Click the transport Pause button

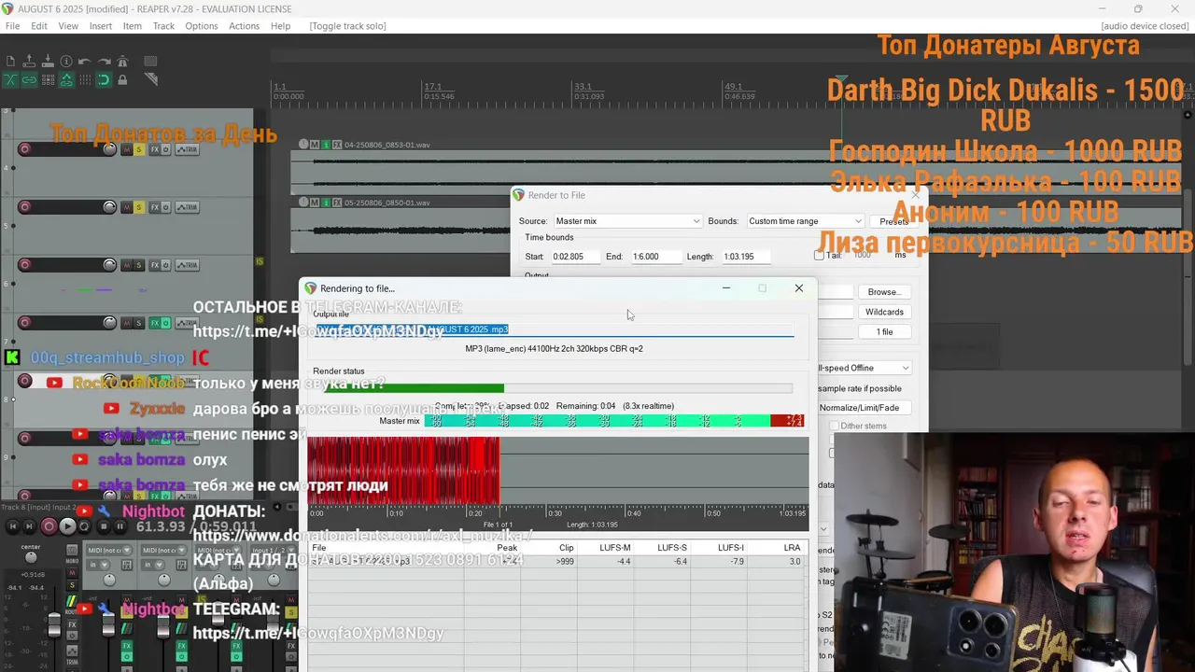tap(121, 526)
